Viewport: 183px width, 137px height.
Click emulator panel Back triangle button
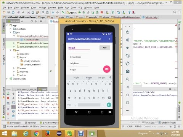click(x=128, y=87)
